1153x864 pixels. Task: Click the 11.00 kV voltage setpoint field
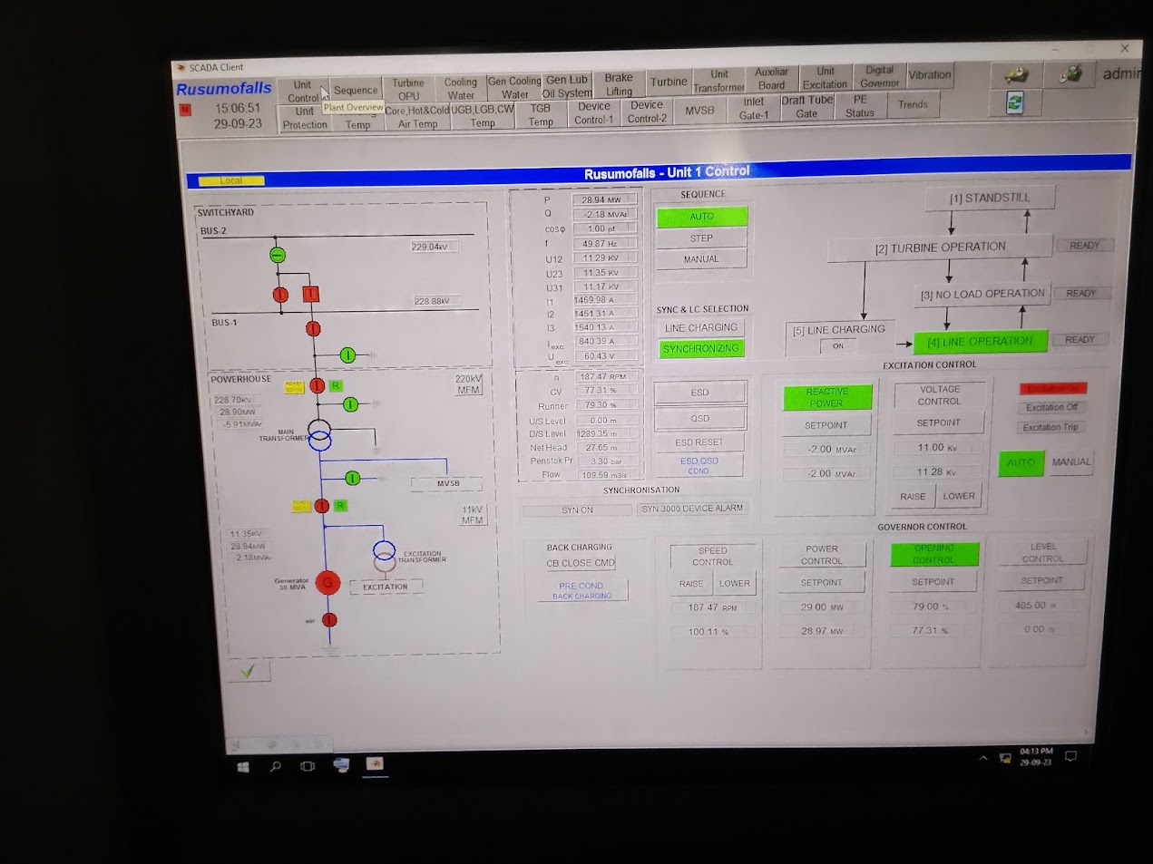[x=937, y=448]
